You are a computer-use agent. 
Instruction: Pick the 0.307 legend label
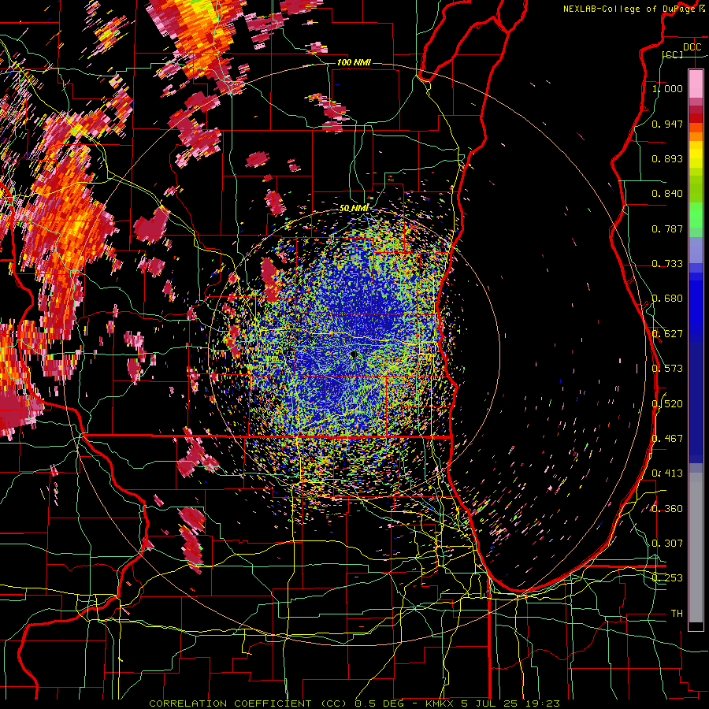667,544
